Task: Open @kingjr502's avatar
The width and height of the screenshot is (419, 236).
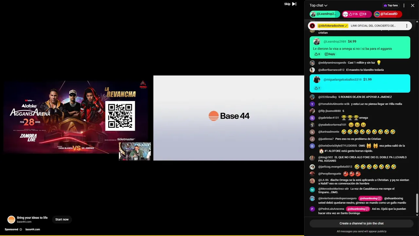Action: click(x=312, y=158)
